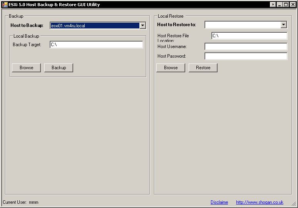Click the 'Host to Backup:' label
This screenshot has width=298, height=208.
(x=27, y=25)
